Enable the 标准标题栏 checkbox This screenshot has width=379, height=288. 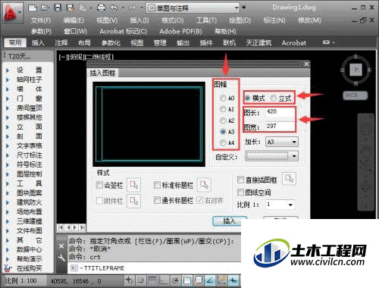pos(157,185)
